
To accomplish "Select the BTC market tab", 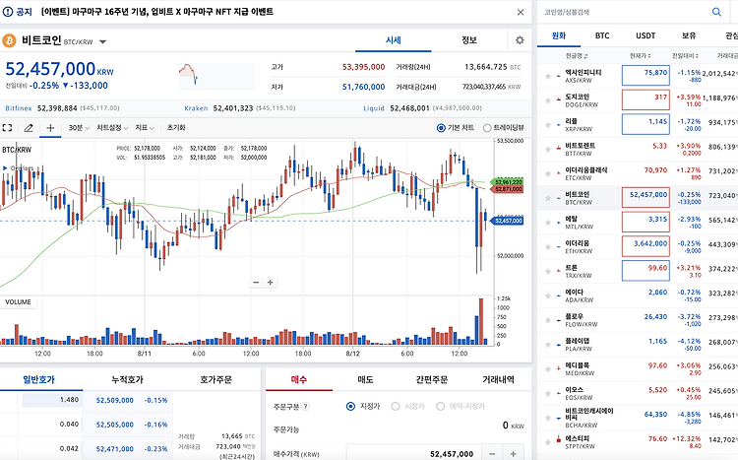I will [x=602, y=35].
